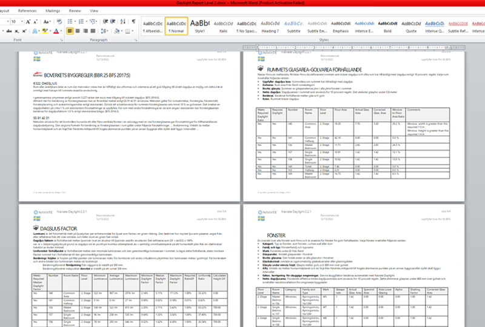485x327 pixels.
Task: Apply the No Spacing style
Action: point(247,26)
